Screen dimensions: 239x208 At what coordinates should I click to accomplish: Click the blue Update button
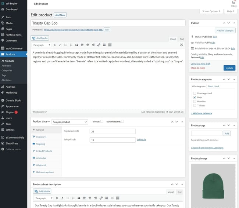tap(229, 68)
